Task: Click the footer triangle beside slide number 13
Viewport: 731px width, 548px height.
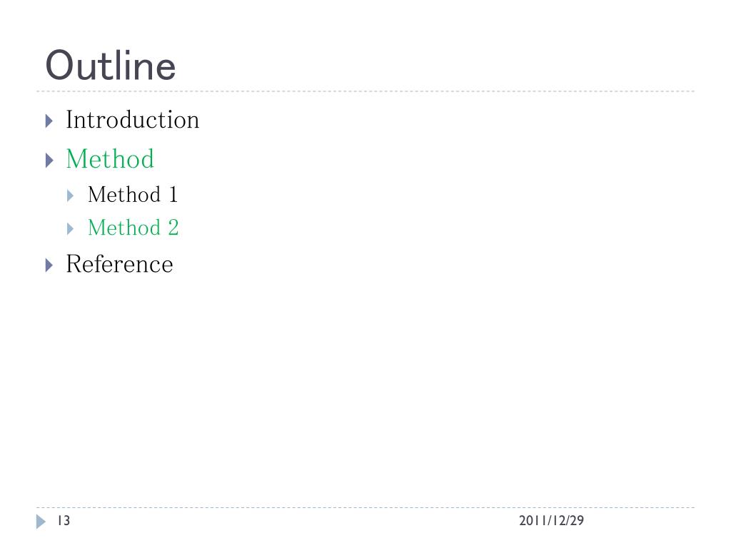Action: pyautogui.click(x=41, y=522)
